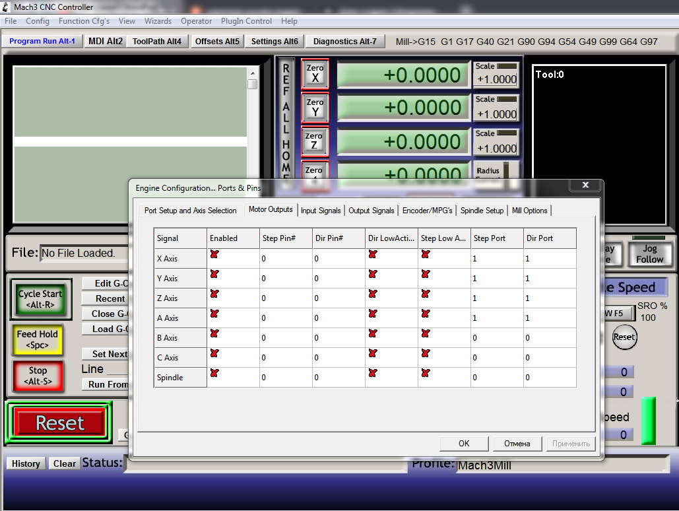This screenshot has width=679, height=511.
Task: Open the Config menu
Action: pos(37,21)
